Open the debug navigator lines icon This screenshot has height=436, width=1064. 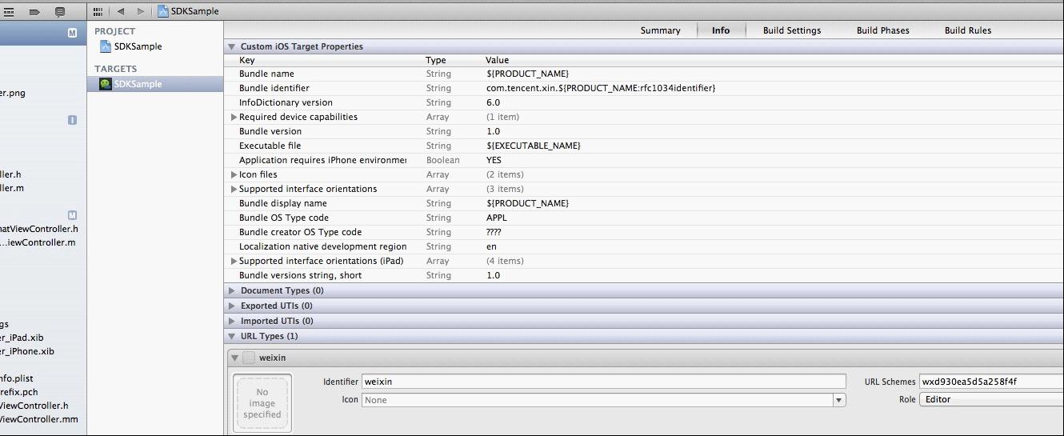coord(7,12)
